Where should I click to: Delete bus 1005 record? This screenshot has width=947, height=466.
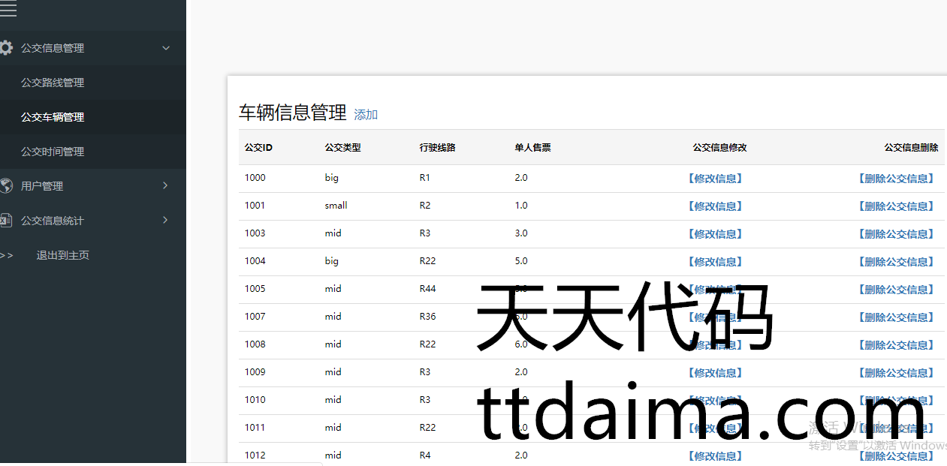click(896, 290)
